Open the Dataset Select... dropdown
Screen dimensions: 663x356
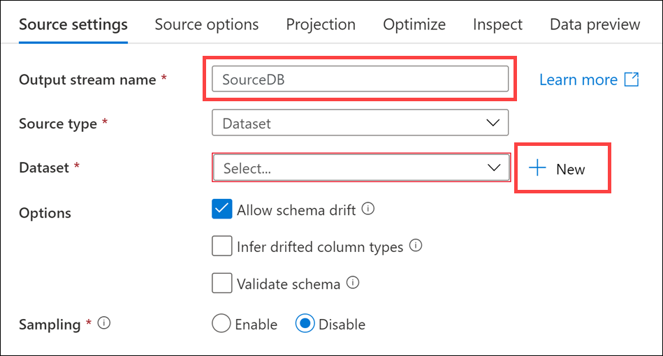(x=361, y=168)
